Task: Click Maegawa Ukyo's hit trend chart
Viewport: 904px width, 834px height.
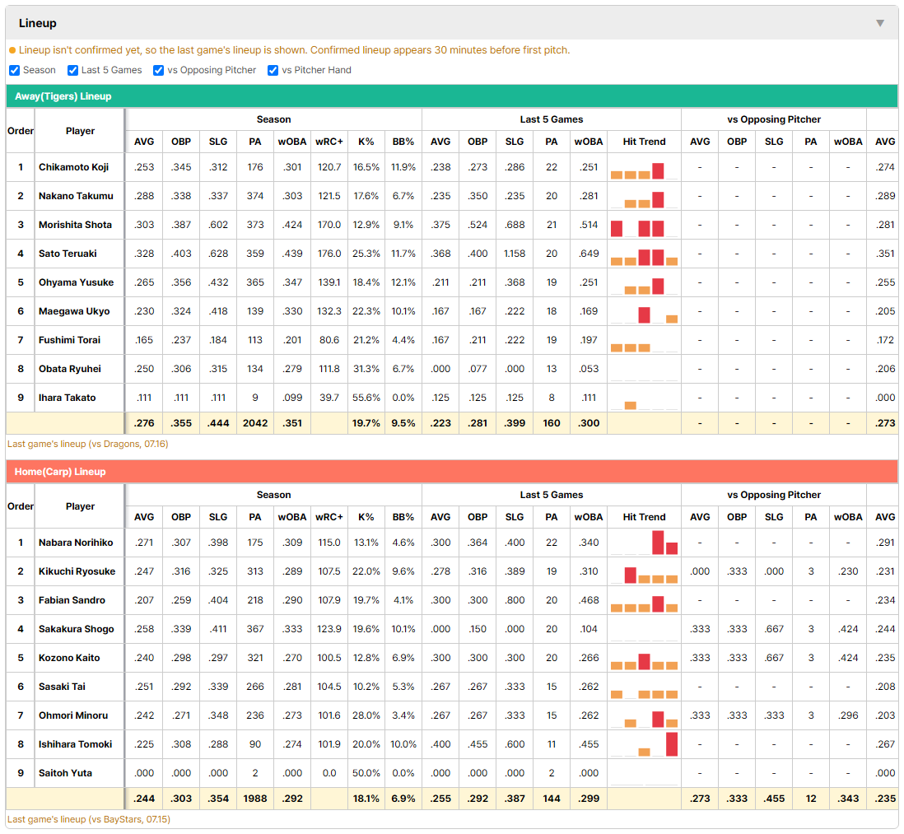Action: coord(644,311)
